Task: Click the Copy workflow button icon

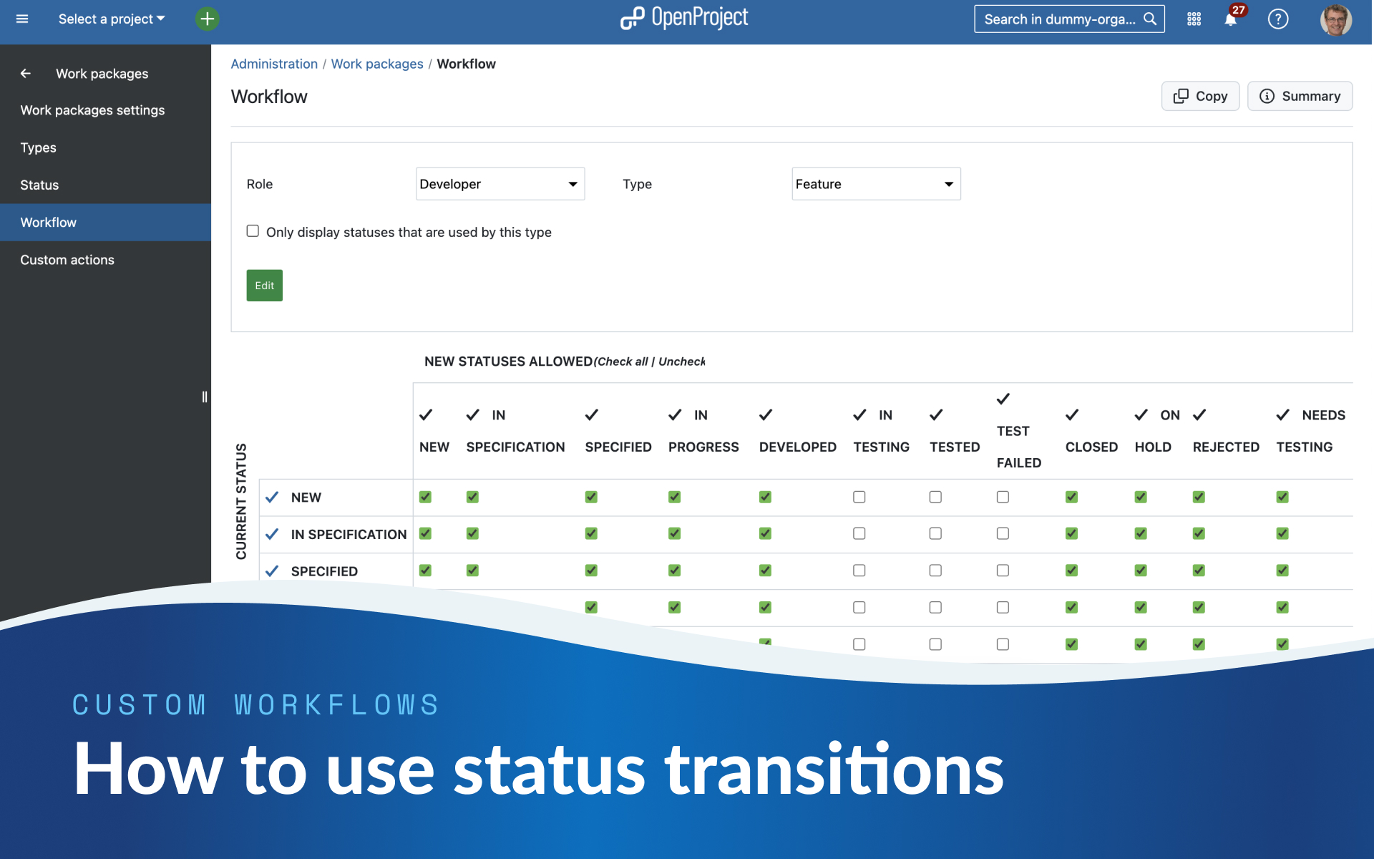Action: tap(1179, 96)
